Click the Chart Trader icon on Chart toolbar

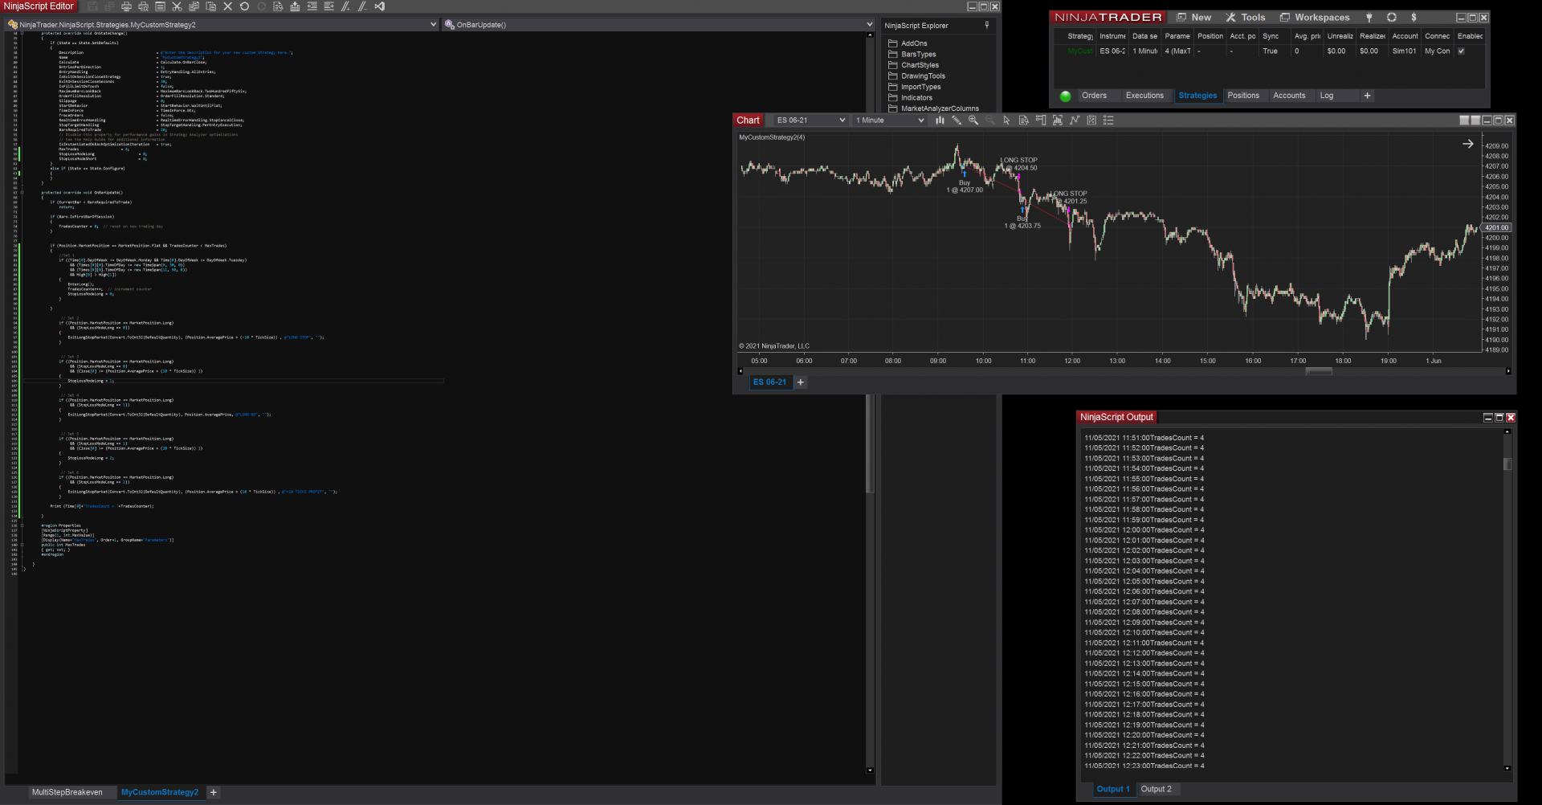click(1041, 121)
